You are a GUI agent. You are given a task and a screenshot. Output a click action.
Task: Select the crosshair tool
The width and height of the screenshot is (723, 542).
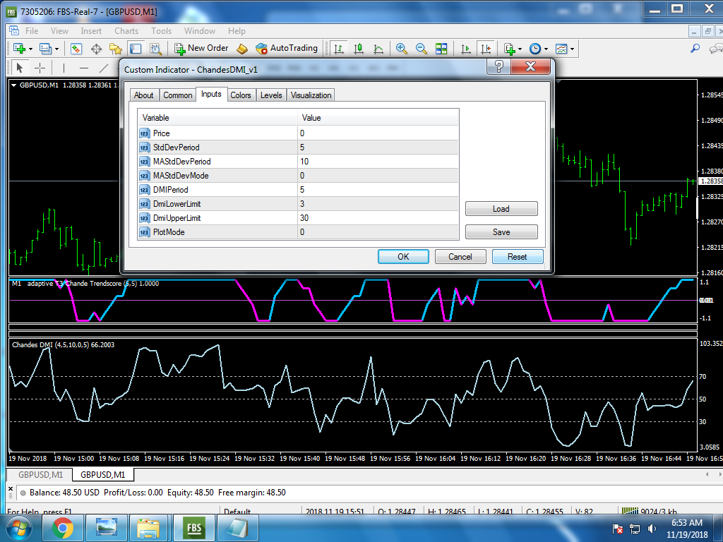(40, 68)
